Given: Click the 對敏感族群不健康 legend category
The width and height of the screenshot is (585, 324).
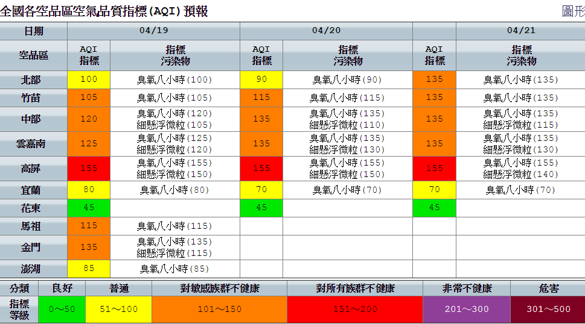Looking at the screenshot, I should click(219, 288).
